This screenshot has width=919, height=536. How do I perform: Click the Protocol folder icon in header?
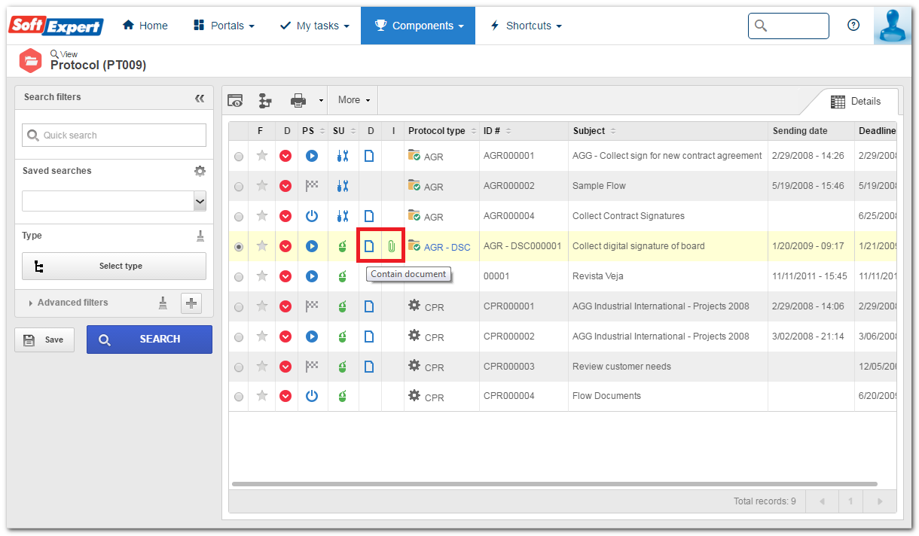pyautogui.click(x=30, y=60)
